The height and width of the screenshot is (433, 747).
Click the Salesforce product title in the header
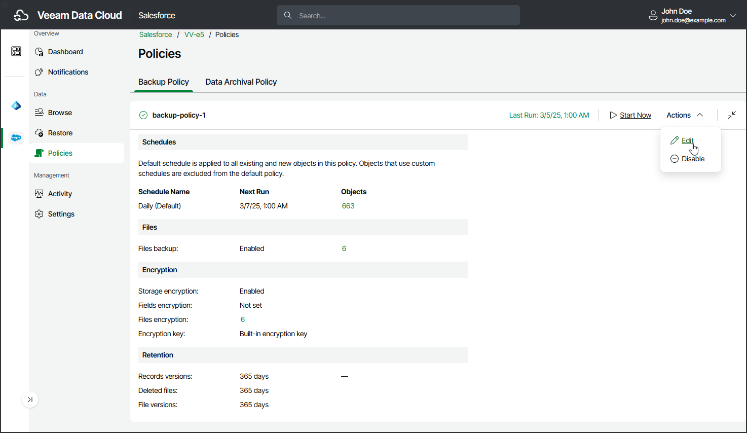(157, 15)
